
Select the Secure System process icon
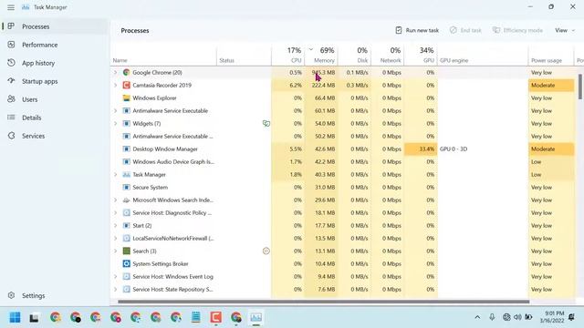point(126,188)
